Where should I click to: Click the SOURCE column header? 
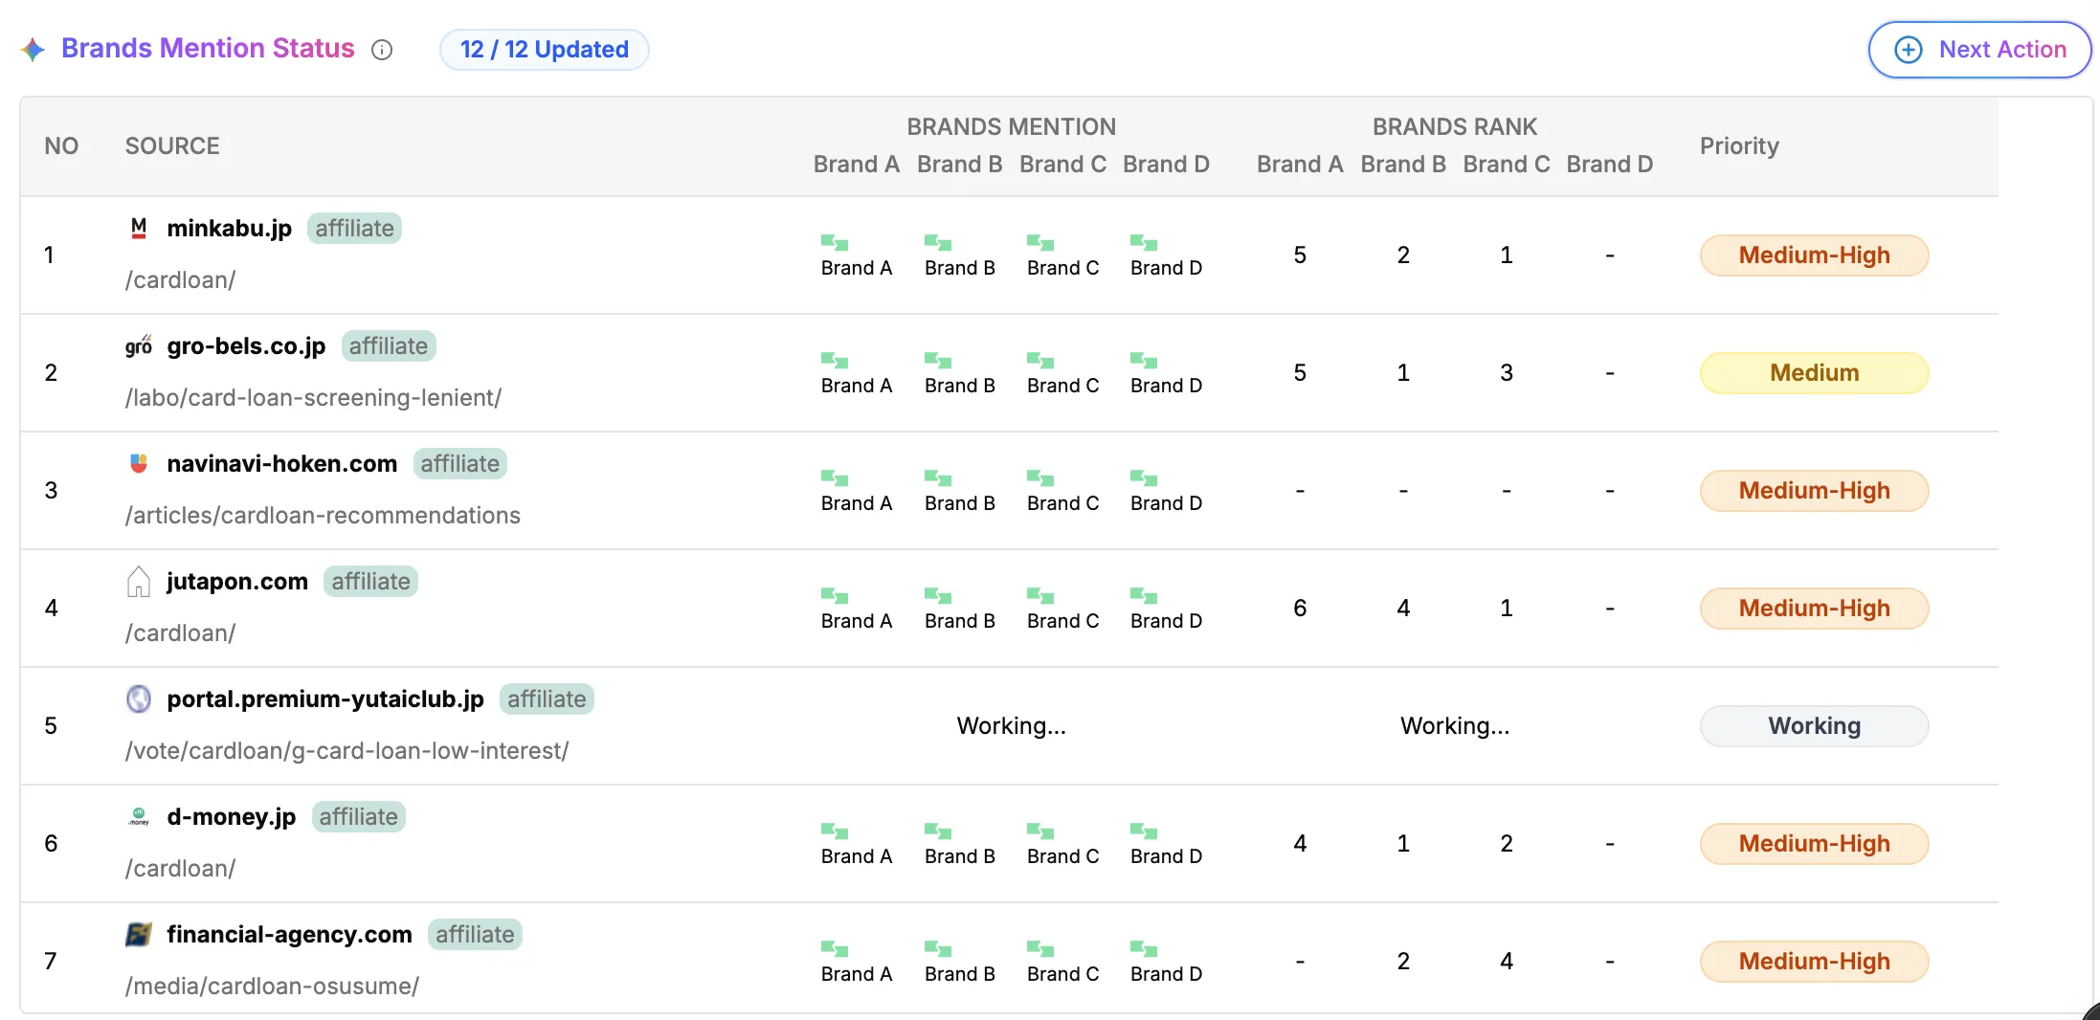click(x=172, y=145)
